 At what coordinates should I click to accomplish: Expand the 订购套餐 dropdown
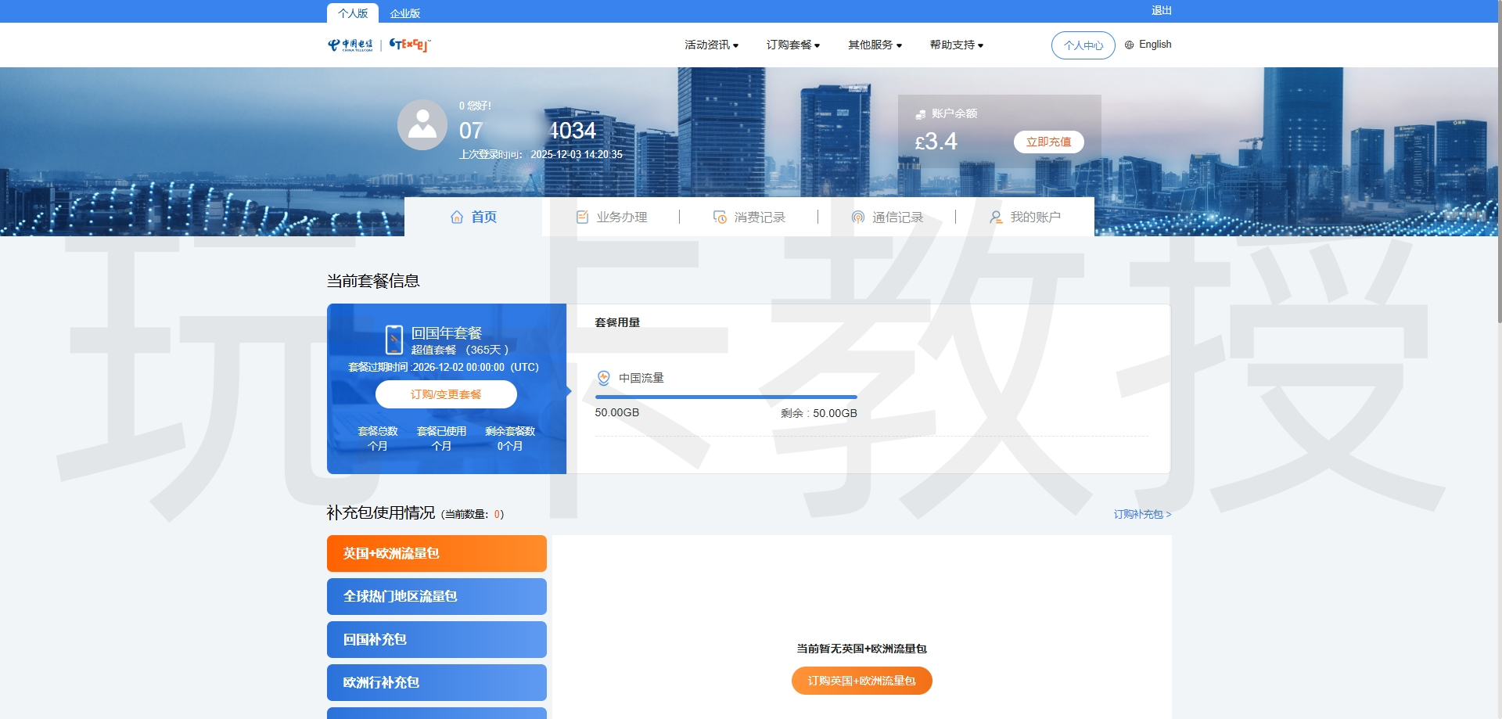[792, 45]
